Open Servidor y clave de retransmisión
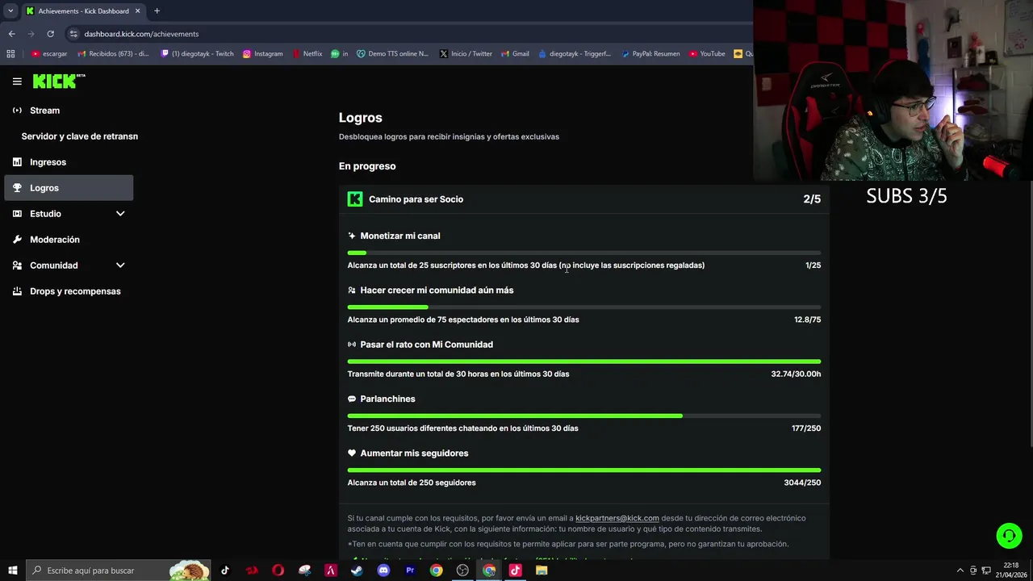The width and height of the screenshot is (1033, 581). tap(79, 136)
